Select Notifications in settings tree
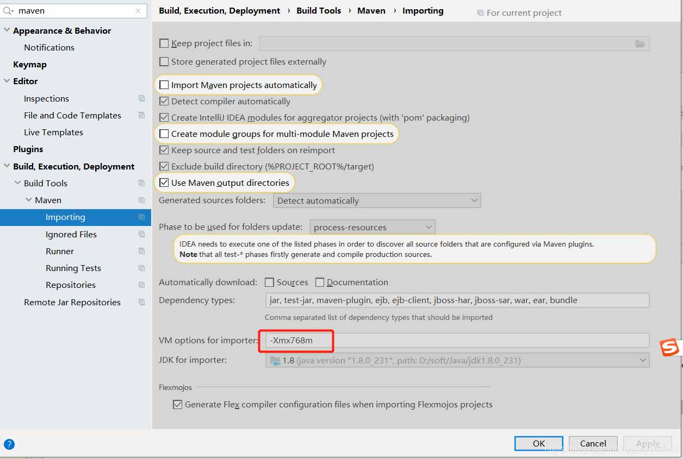Viewport: 683px width, 459px height. click(49, 47)
